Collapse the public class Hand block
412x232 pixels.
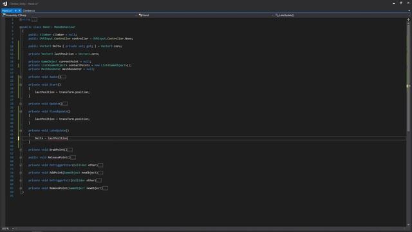point(21,27)
